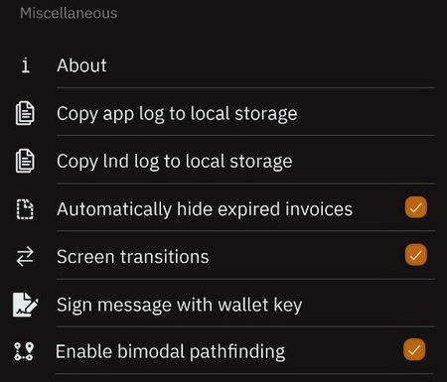Click the Miscellaneous section header
447x382 pixels.
coord(69,13)
